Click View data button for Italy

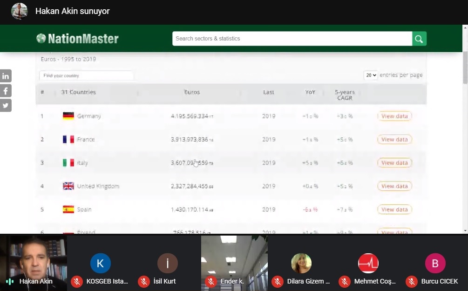pos(394,162)
